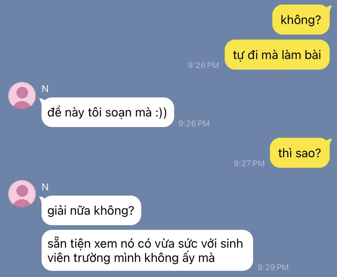Viewport: 337px width, 277px height.
Task: Select the yellow 'không?' message bubble
Action: (301, 20)
